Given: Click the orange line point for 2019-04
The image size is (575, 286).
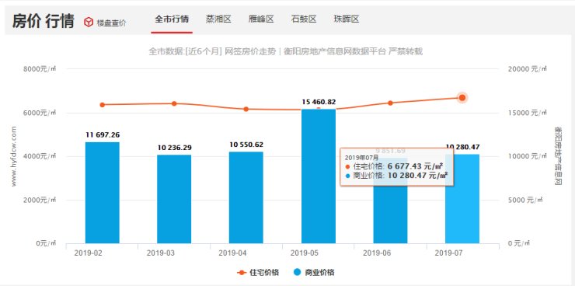Looking at the screenshot, I should tap(246, 109).
